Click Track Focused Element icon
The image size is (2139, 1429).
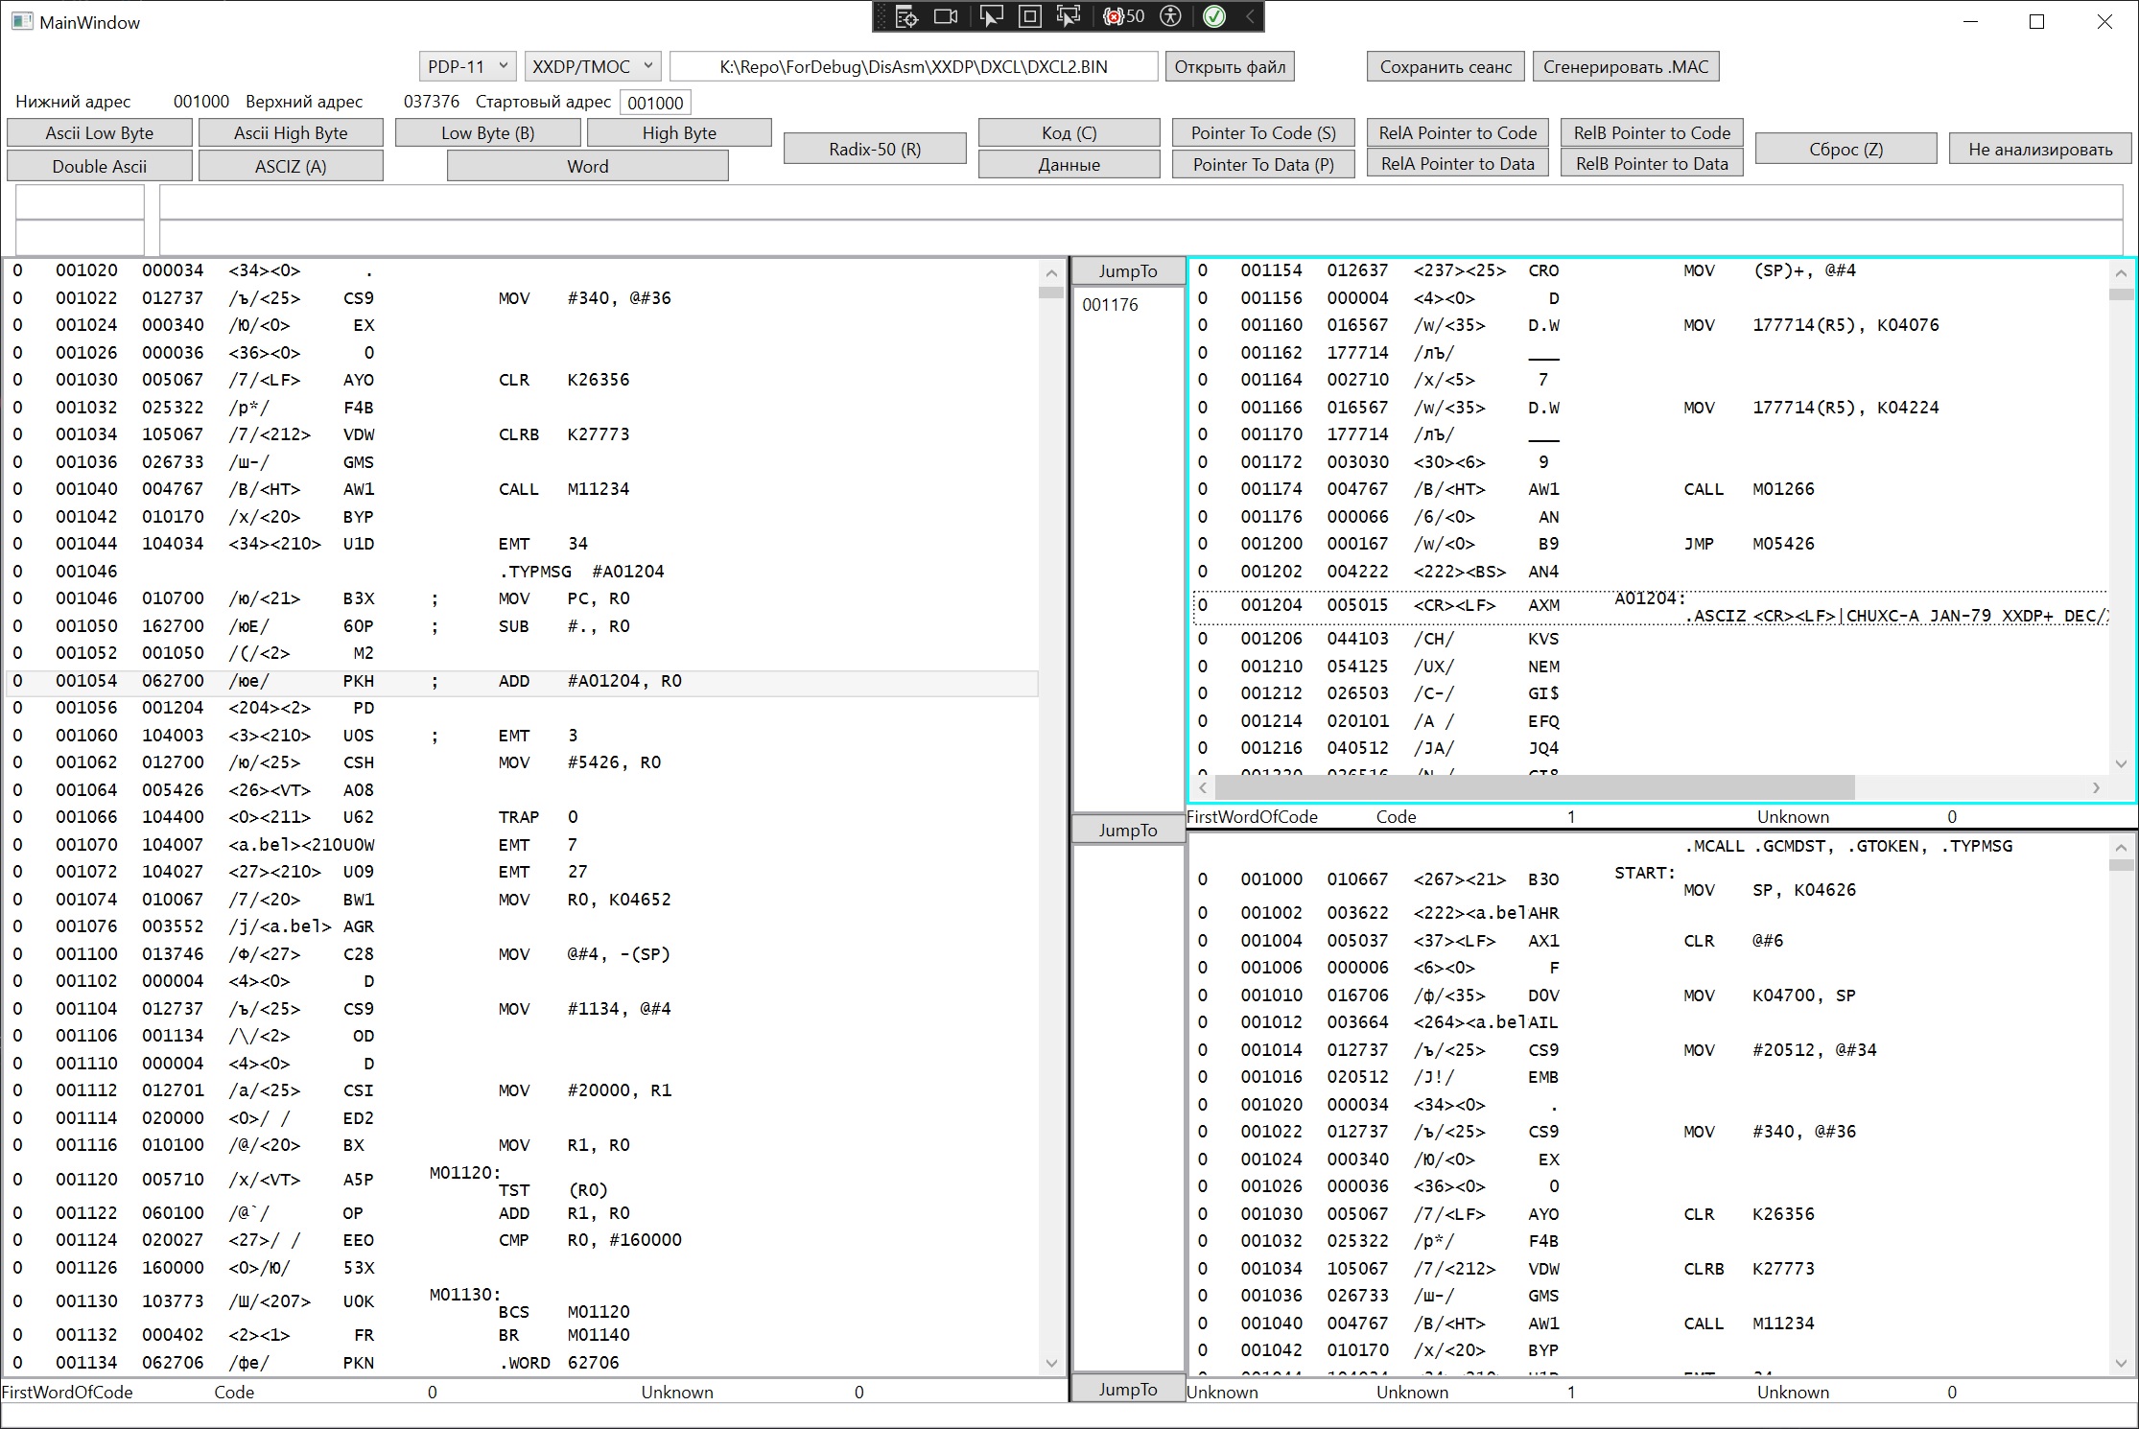pyautogui.click(x=1068, y=16)
